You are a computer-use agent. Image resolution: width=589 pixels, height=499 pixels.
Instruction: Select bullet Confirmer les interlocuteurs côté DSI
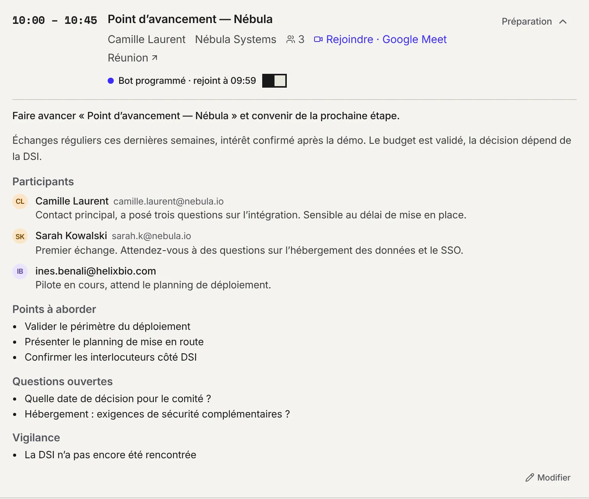click(x=111, y=357)
